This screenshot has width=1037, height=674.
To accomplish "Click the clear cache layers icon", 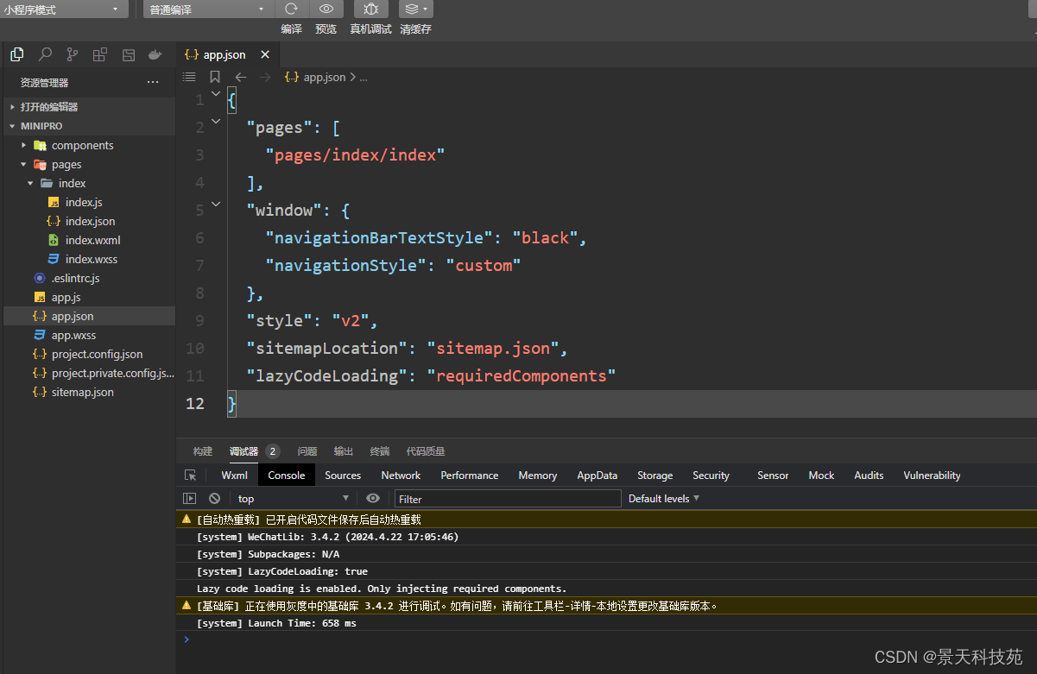I will (x=411, y=9).
